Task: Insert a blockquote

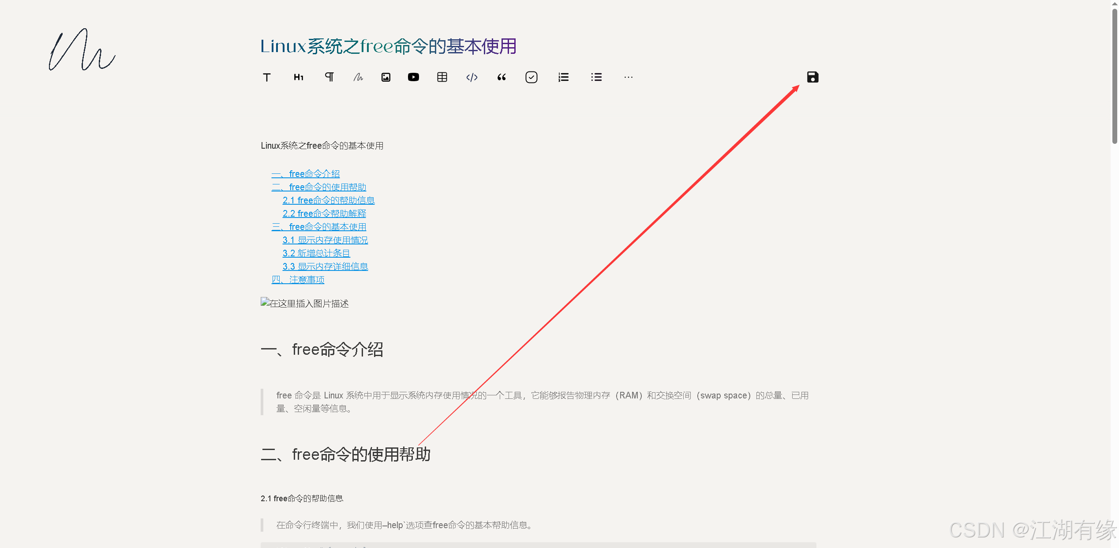Action: [x=501, y=77]
